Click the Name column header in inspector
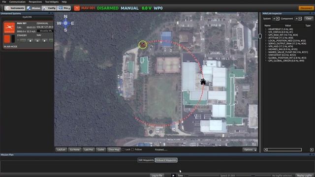315x177 pixels. [x=267, y=26]
